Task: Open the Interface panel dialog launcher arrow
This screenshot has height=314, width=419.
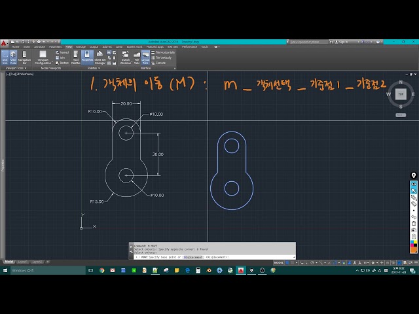Action: [x=175, y=69]
